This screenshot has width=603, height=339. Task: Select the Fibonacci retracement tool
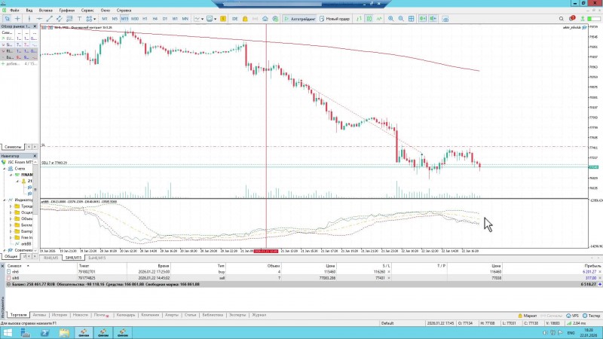coord(69,18)
